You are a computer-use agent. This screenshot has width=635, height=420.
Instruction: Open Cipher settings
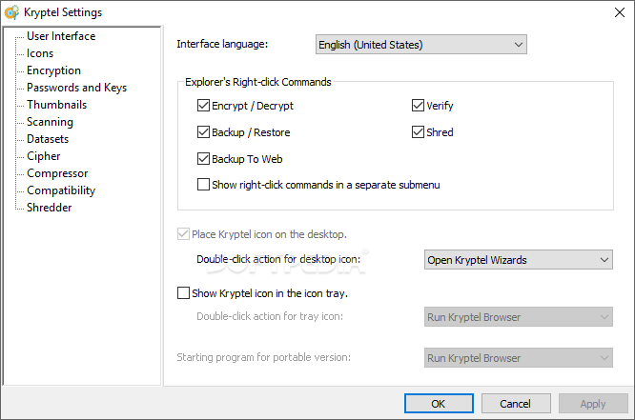point(44,156)
